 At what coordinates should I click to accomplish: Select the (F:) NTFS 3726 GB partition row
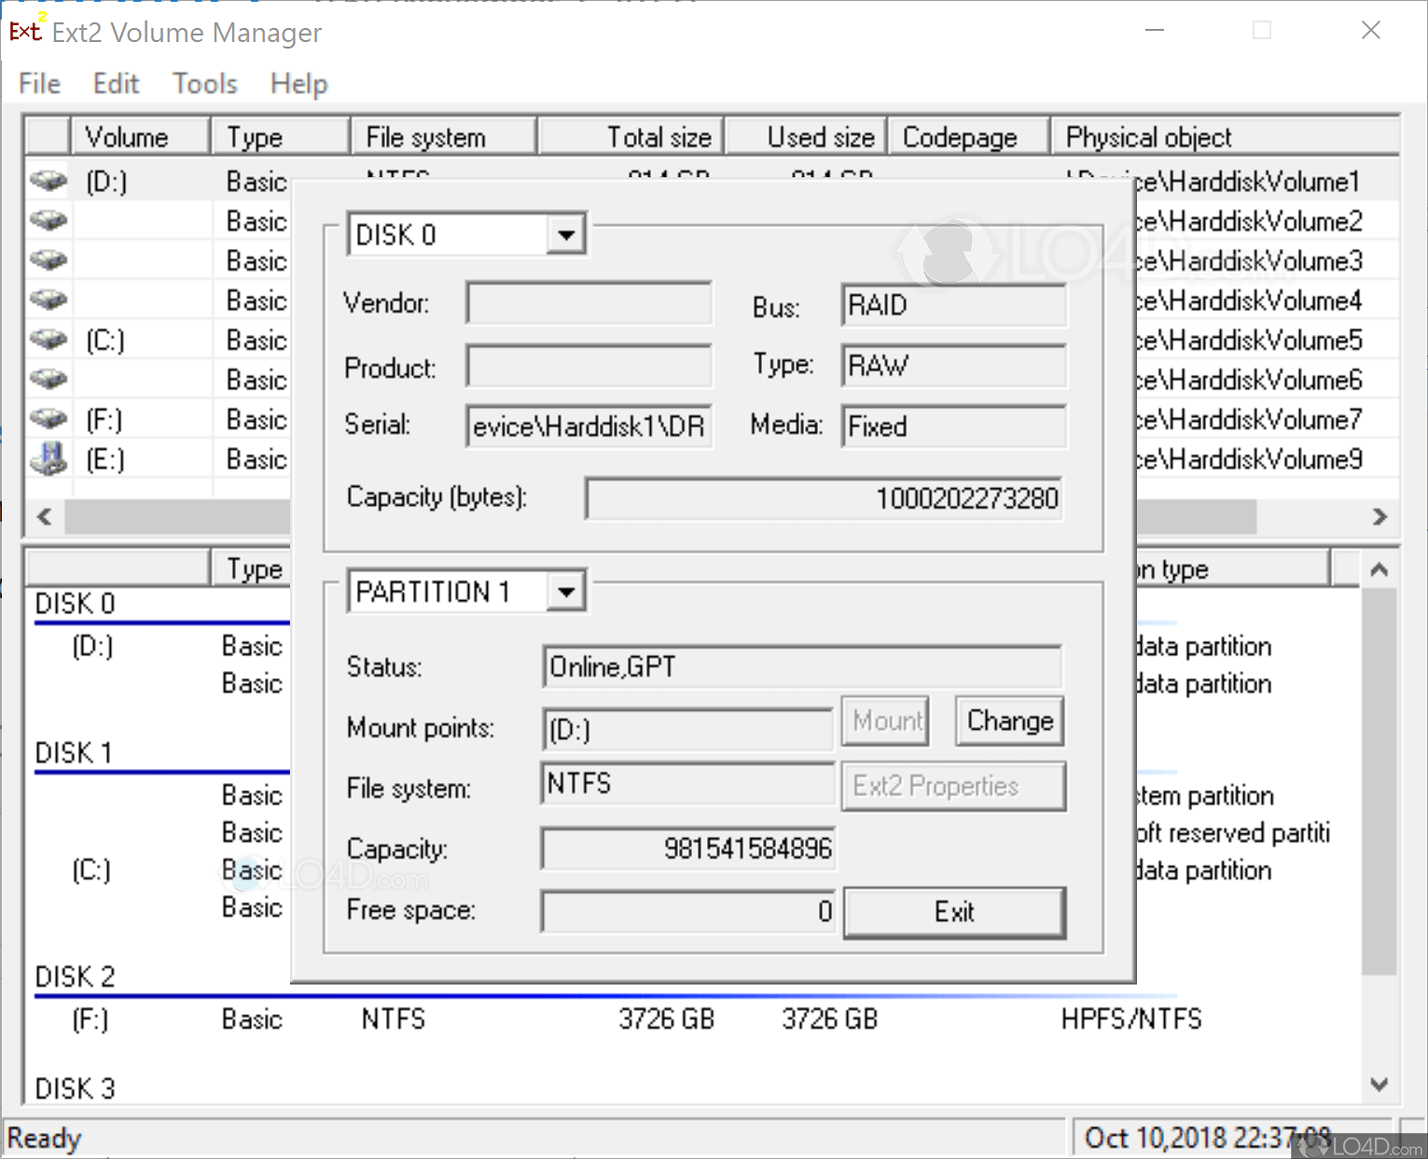[x=637, y=1019]
